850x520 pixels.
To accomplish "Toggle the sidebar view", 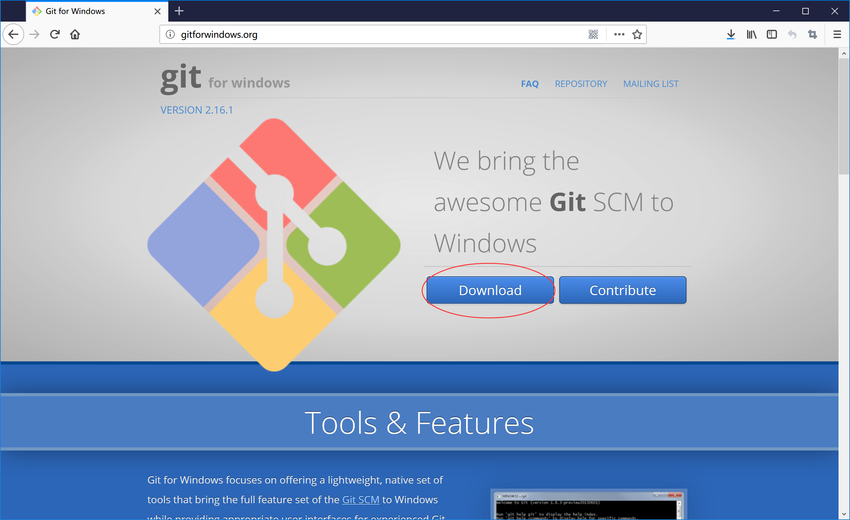I will (772, 35).
